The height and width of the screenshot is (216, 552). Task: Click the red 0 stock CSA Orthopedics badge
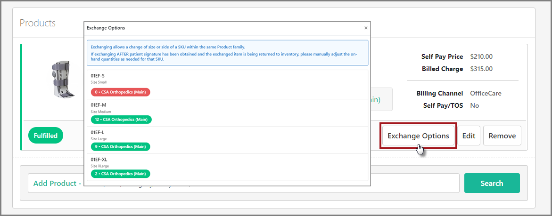120,92
